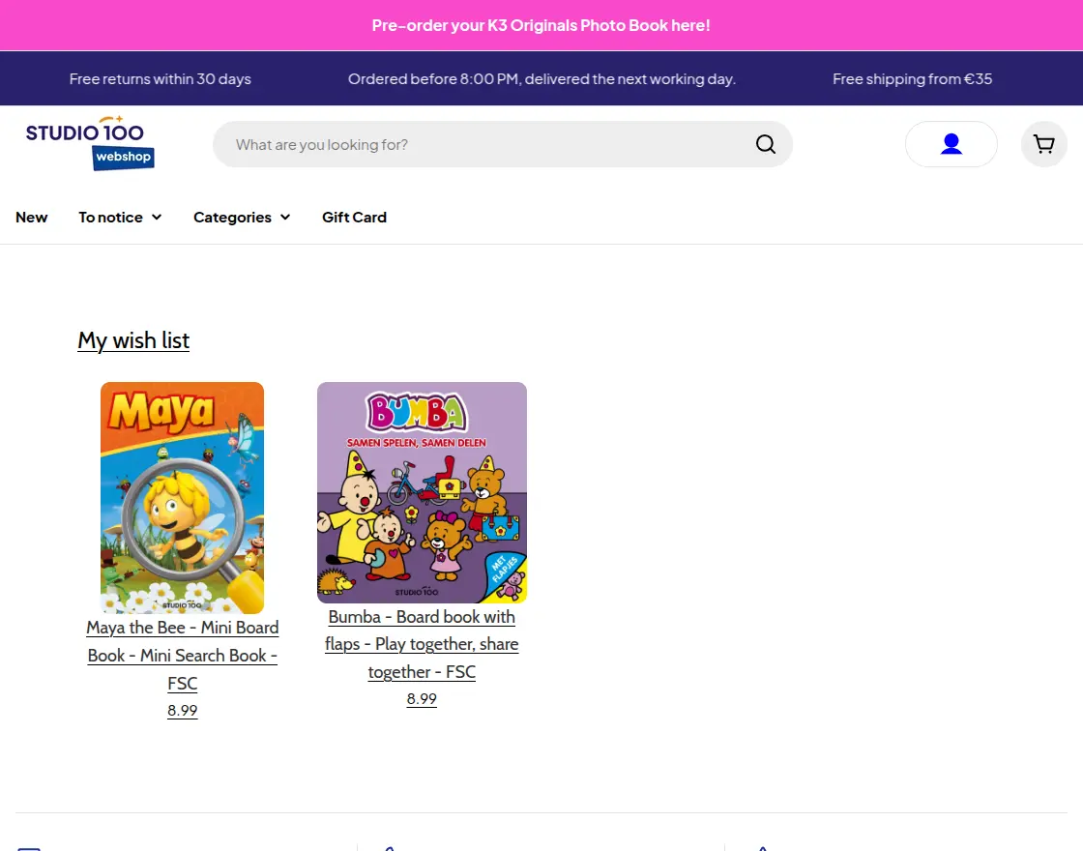Click the K3 Originals Photo Book pre-order banner
This screenshot has width=1083, height=851.
(x=541, y=25)
